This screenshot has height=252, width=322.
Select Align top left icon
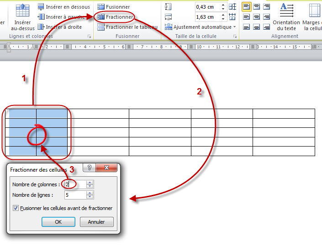[247, 7]
